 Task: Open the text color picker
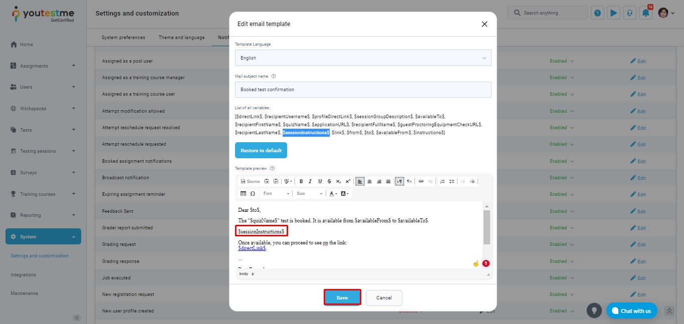tap(333, 193)
